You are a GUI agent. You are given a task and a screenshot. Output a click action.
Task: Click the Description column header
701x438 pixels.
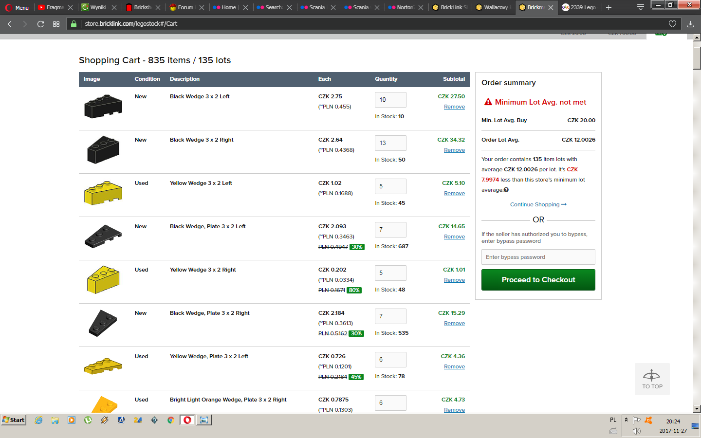coord(184,79)
